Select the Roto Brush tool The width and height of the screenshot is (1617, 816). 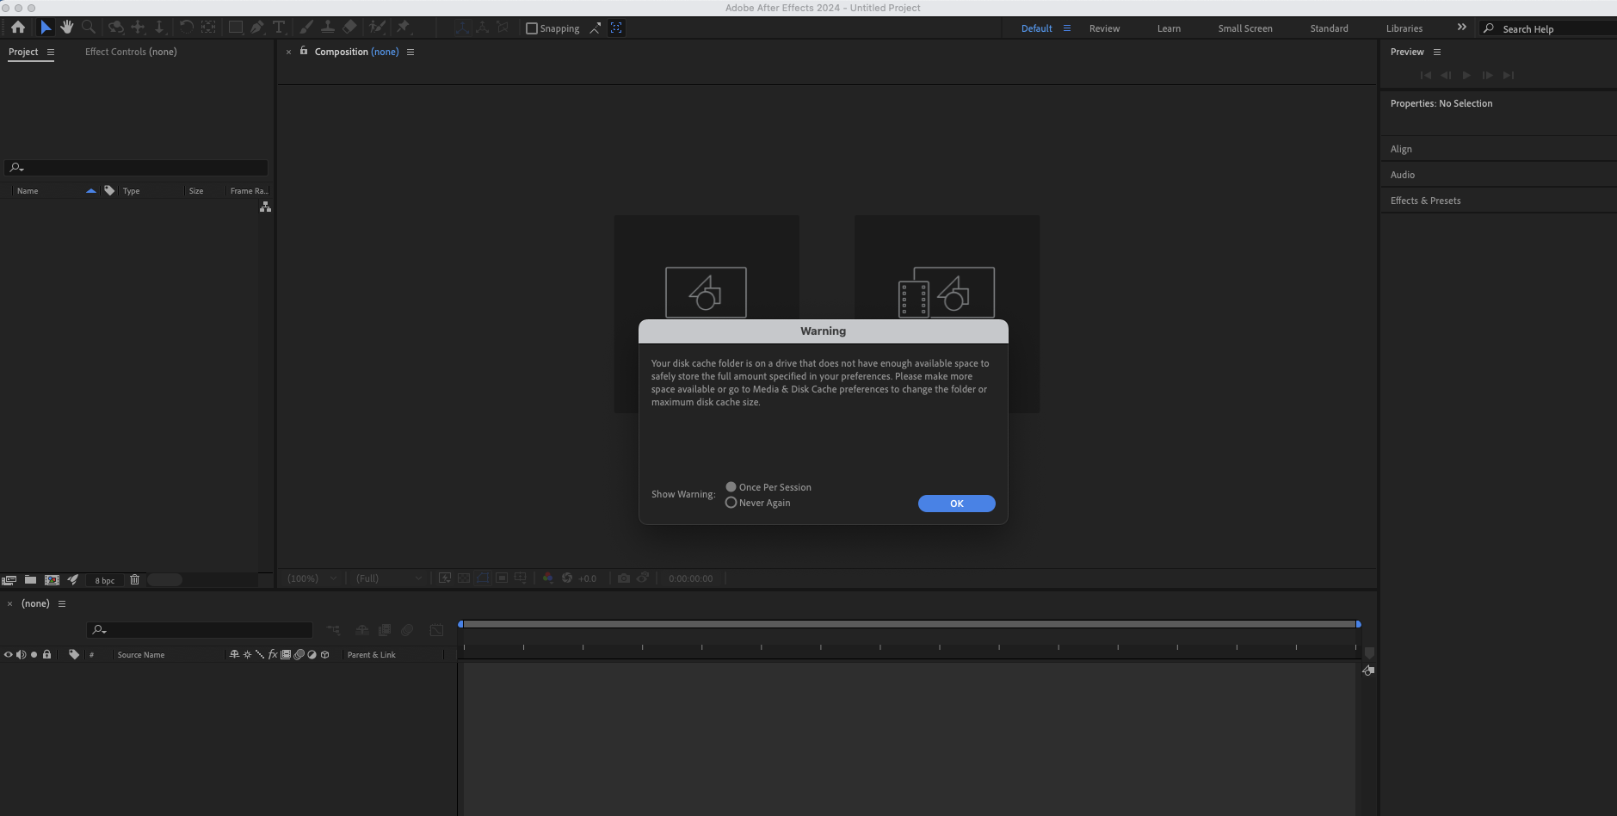(x=377, y=27)
